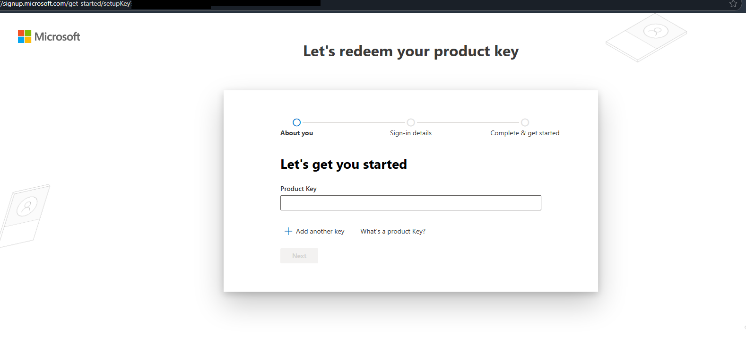Open the About you step label
Image resolution: width=746 pixels, height=347 pixels.
pyautogui.click(x=296, y=133)
